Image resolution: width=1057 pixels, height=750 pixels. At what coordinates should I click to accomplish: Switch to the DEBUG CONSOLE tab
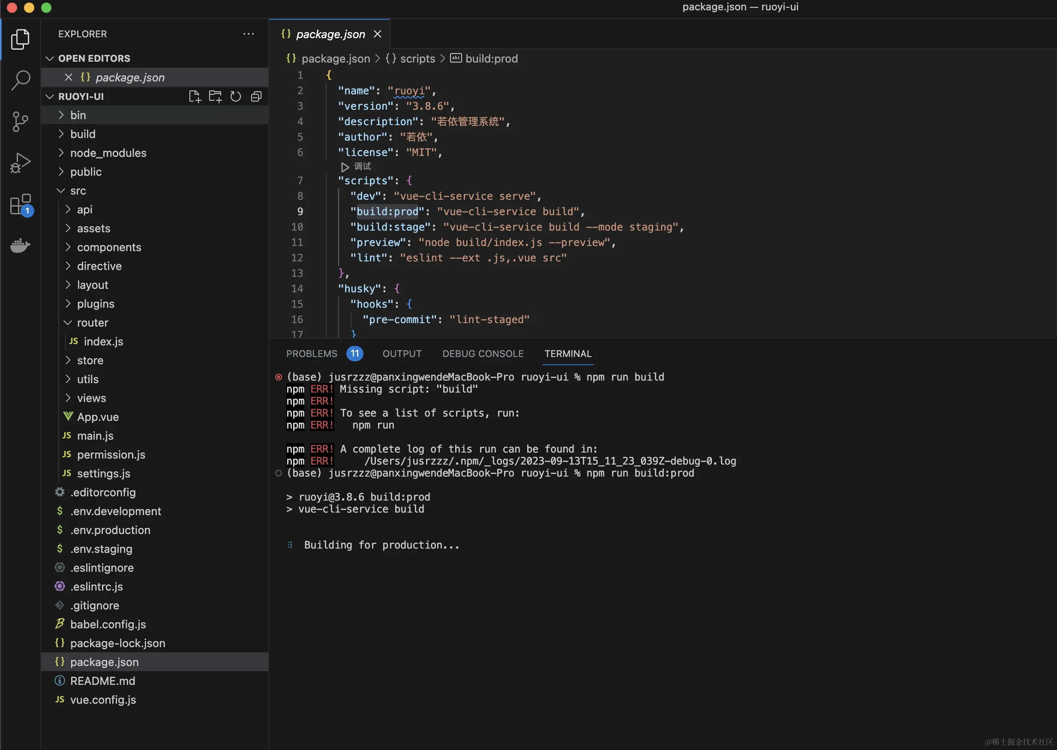click(x=483, y=354)
